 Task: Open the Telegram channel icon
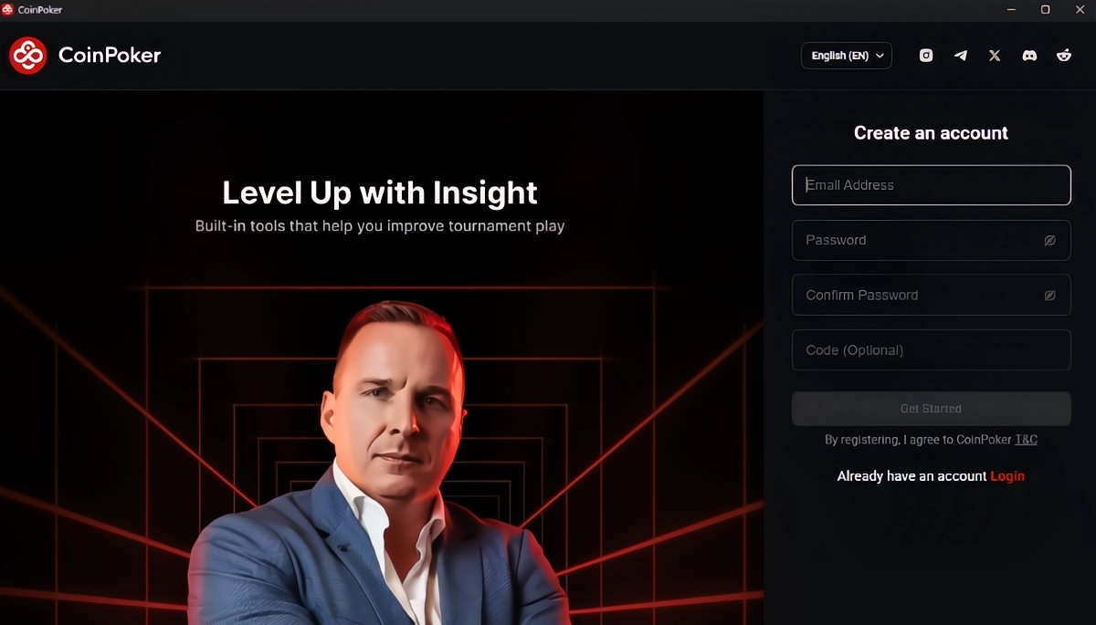pyautogui.click(x=961, y=56)
